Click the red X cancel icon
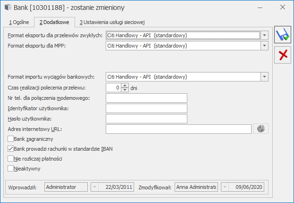294x203 pixels. pyautogui.click(x=283, y=55)
